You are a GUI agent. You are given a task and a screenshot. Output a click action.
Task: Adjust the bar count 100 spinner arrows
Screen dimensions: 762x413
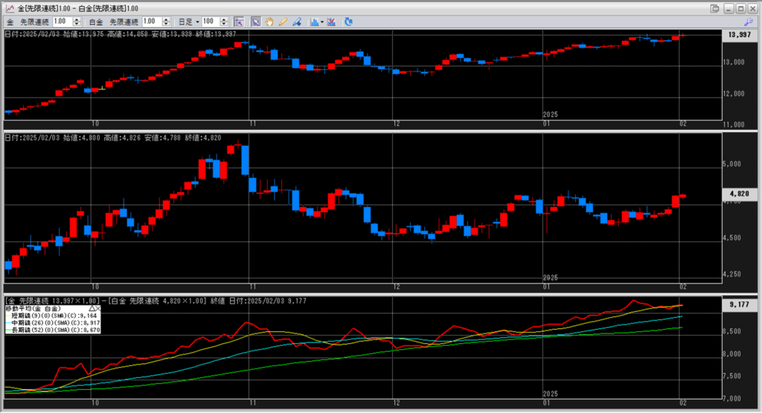click(x=226, y=22)
